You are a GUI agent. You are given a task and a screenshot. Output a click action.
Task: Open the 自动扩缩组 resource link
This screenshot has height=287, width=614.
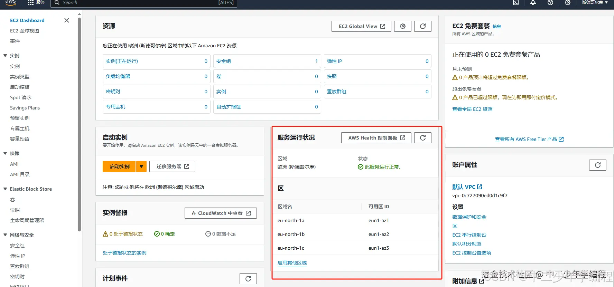229,107
